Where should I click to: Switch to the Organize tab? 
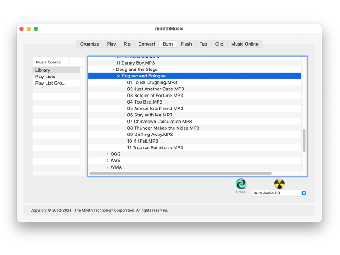89,44
